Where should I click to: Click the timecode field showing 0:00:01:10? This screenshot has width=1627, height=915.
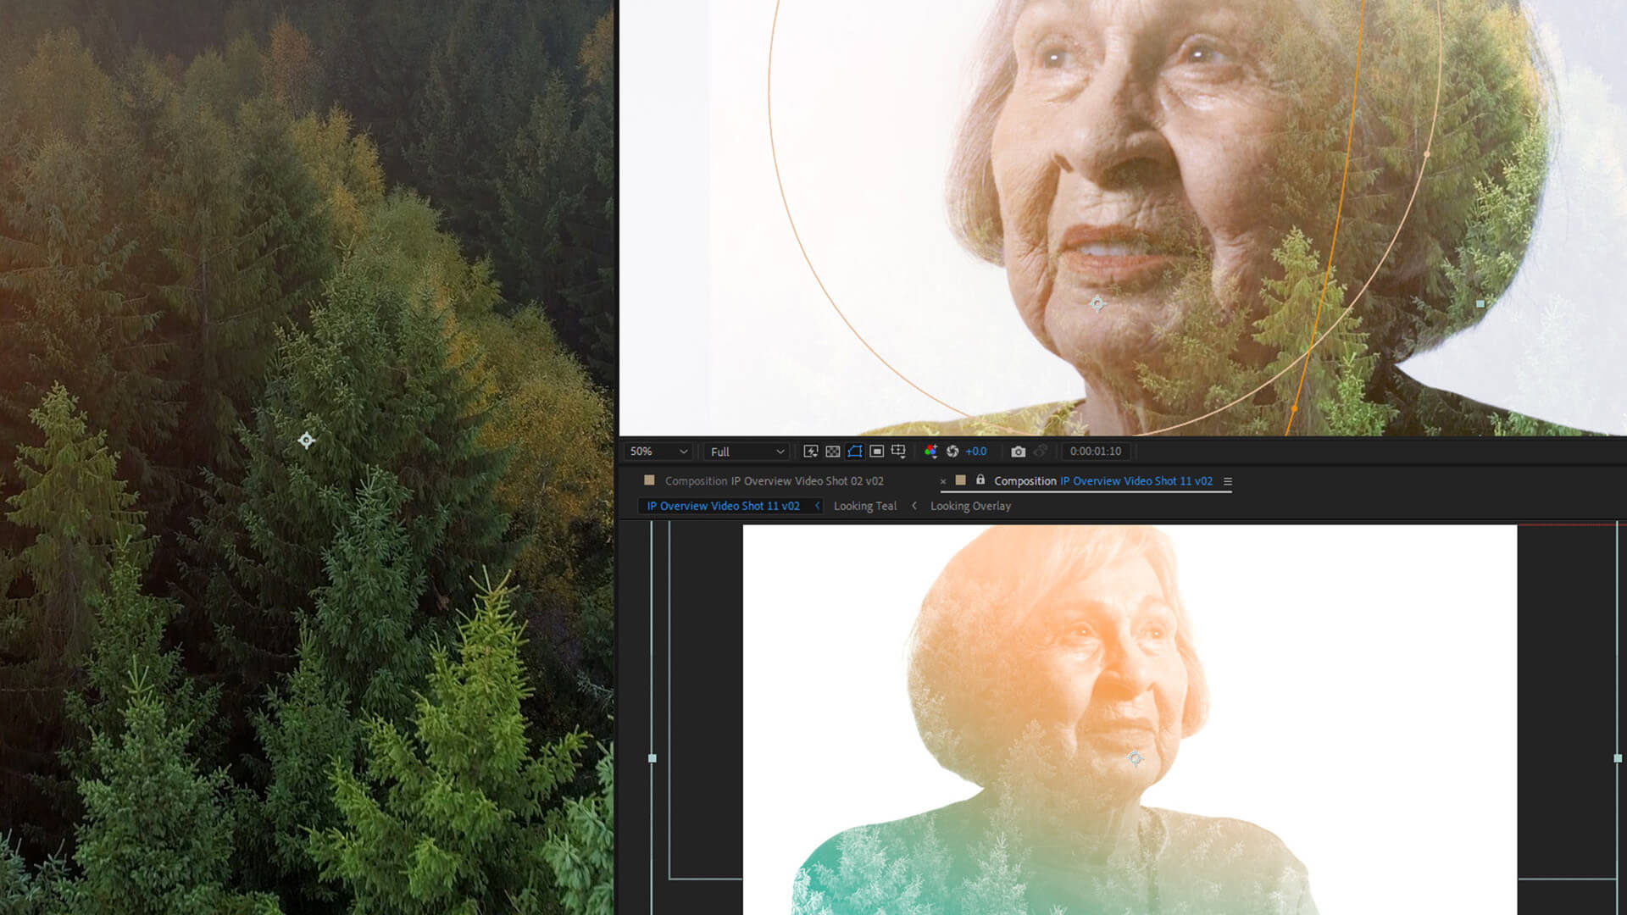coord(1096,451)
